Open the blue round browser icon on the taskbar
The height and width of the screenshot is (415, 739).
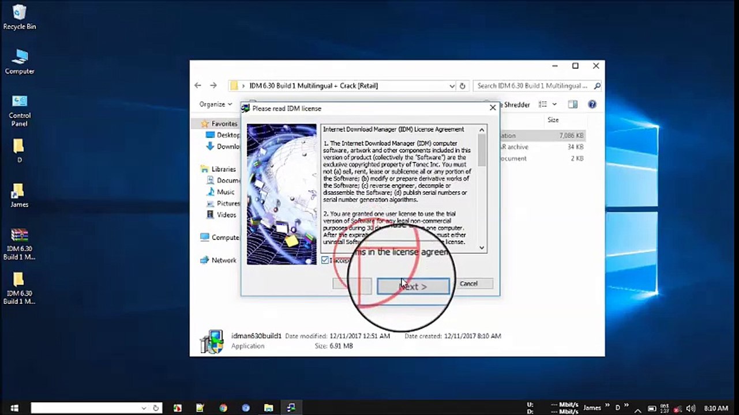246,408
